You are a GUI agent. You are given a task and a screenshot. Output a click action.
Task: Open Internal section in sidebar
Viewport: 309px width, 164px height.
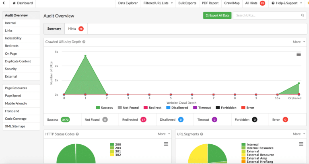coord(21,23)
